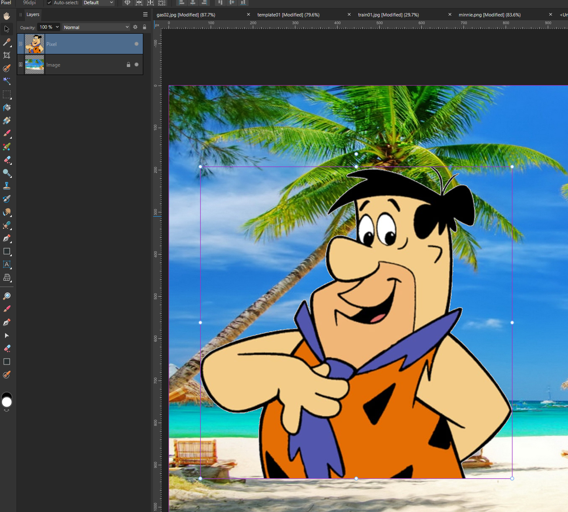Select the Undo Brush tool
Screen dimensions: 568x512
(x=7, y=199)
